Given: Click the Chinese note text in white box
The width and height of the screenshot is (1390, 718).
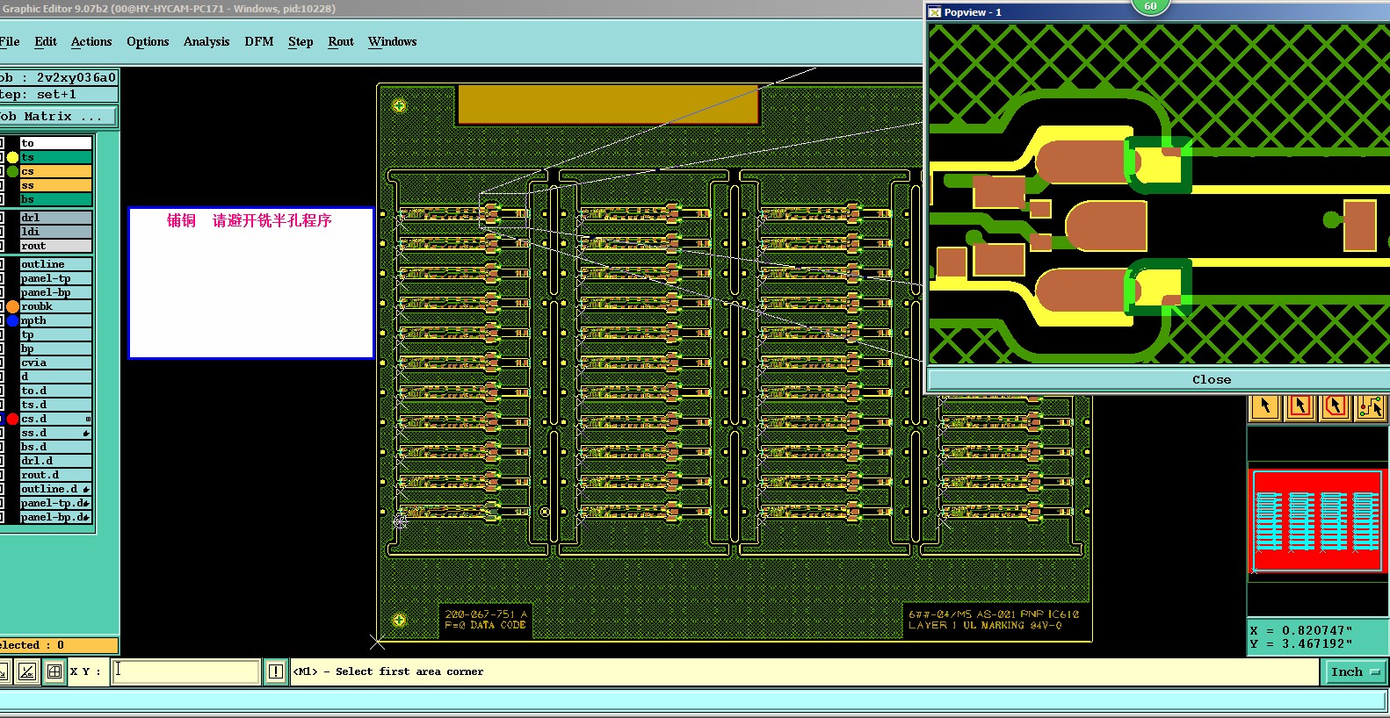Looking at the screenshot, I should pos(250,220).
